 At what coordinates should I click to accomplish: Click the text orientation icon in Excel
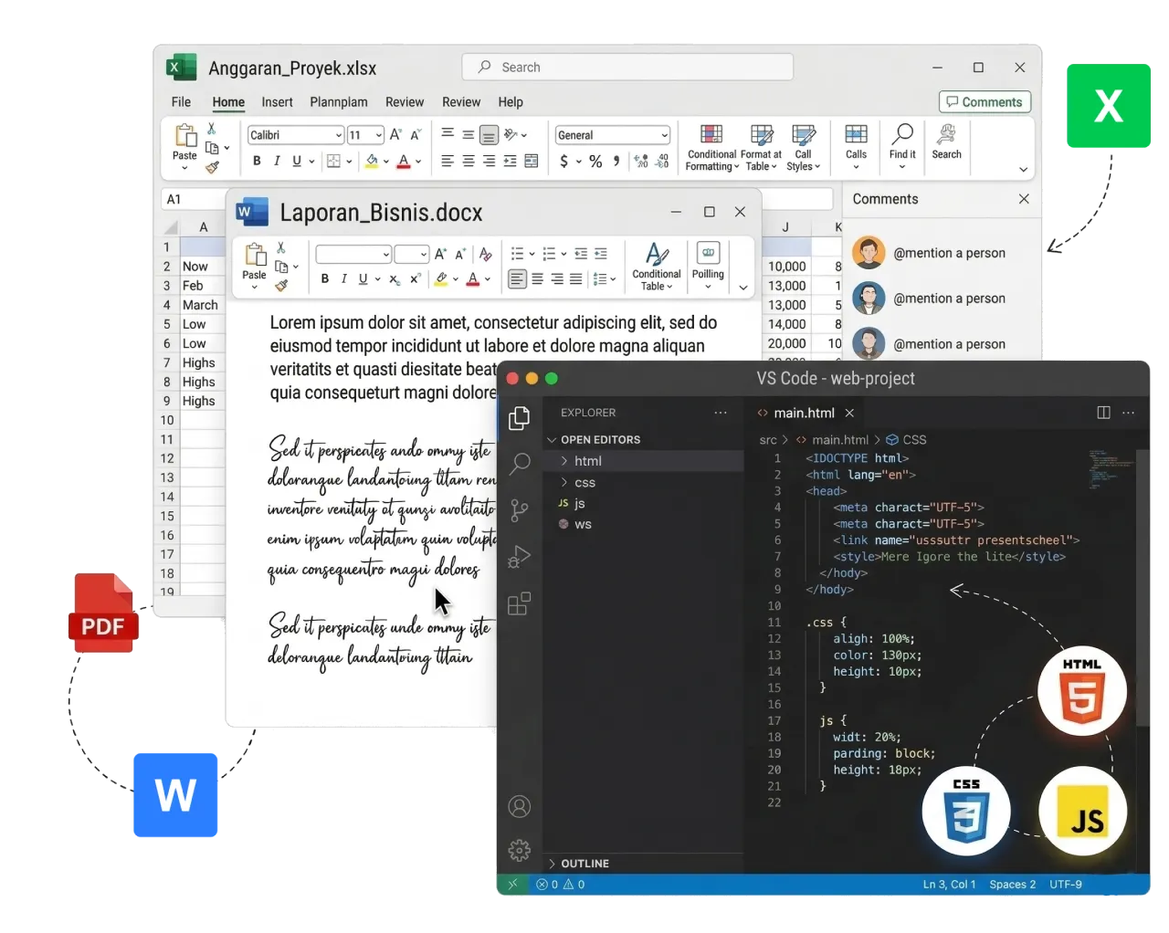pyautogui.click(x=511, y=135)
